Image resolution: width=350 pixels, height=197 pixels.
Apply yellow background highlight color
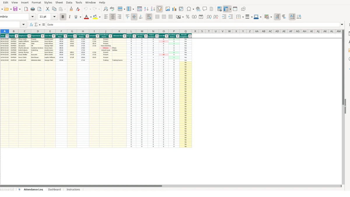coord(95,17)
